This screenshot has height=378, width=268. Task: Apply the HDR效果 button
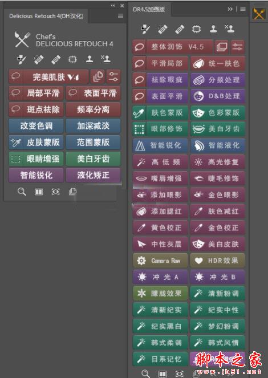click(x=218, y=261)
